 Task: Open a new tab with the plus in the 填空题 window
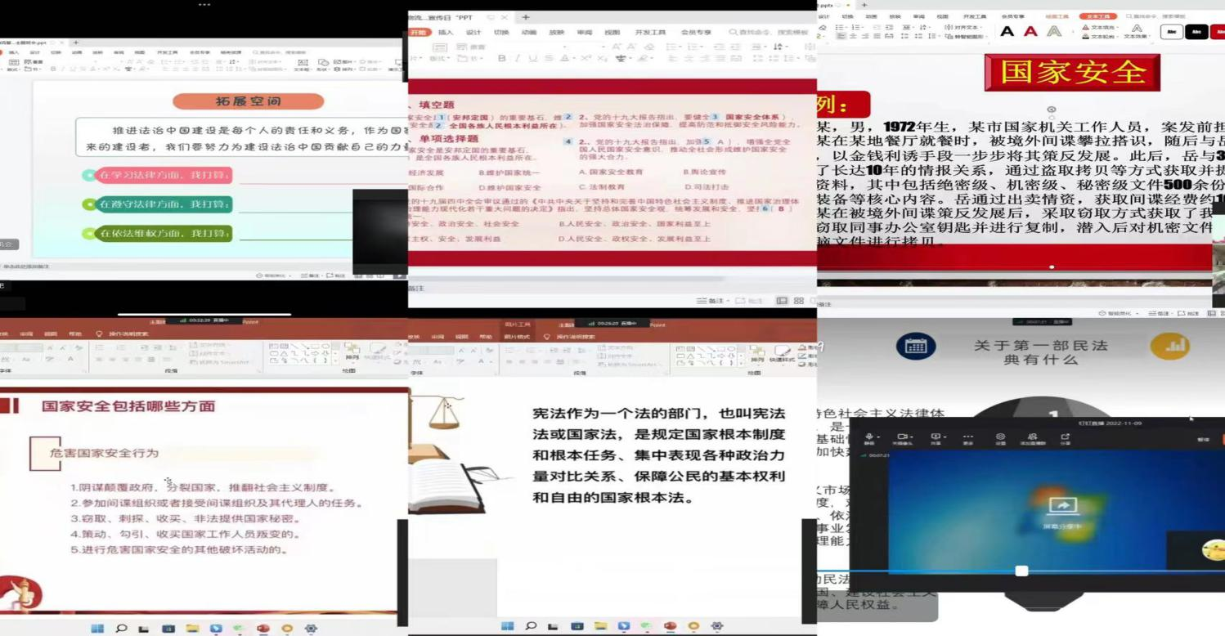pos(526,16)
